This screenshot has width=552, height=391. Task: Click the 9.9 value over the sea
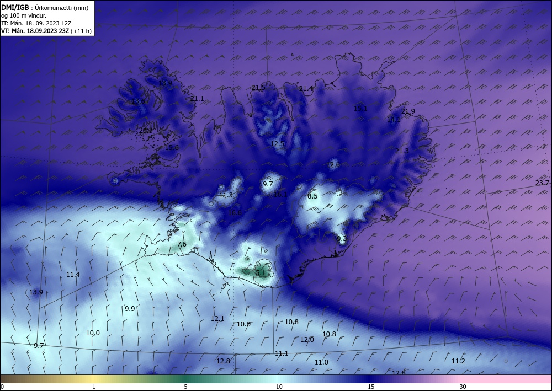[x=130, y=309]
